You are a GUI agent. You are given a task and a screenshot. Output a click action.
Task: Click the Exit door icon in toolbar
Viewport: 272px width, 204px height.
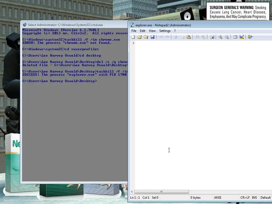250,37
